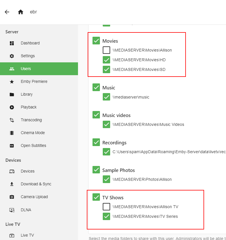
Task: Check the Allison TV folder checkbox
Action: (x=106, y=207)
